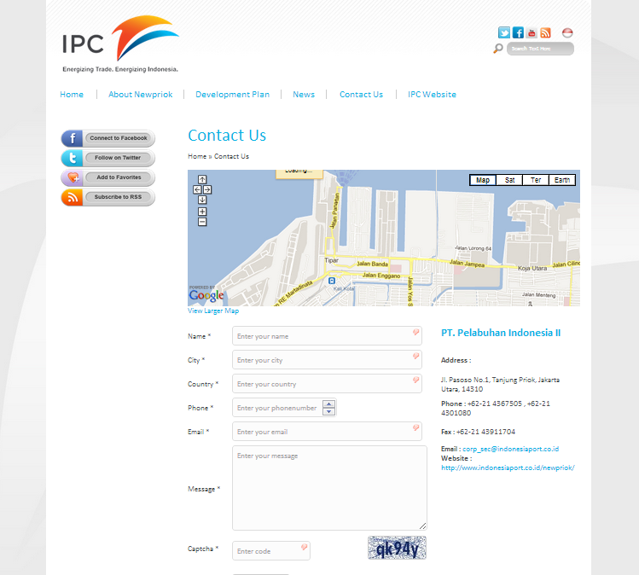Focus the City input field
Viewport: 639px width, 575px height.
tap(327, 360)
